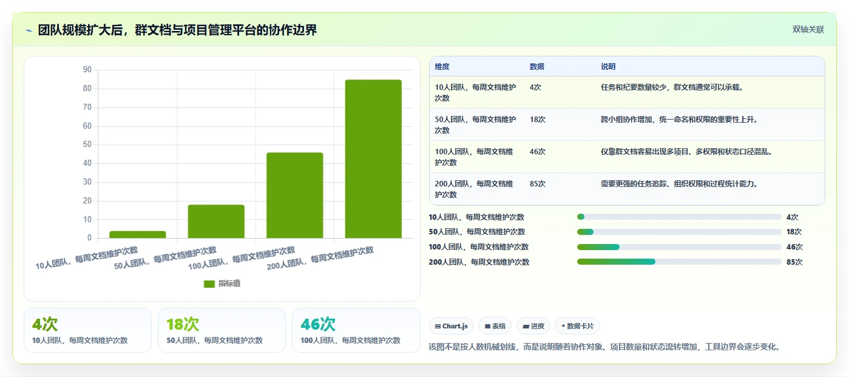Click the page title 团队规模扩大后
849x377 pixels.
pyautogui.click(x=177, y=30)
